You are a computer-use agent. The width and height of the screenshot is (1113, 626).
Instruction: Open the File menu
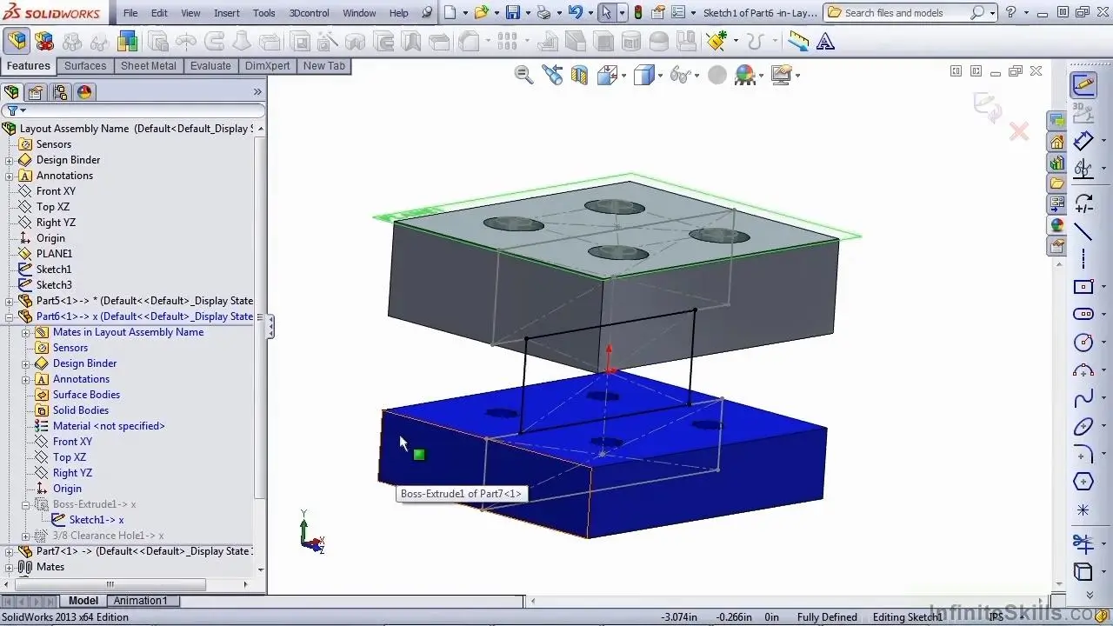tap(130, 13)
